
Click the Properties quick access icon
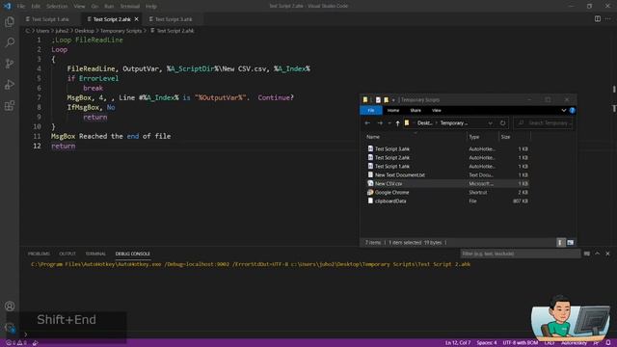(378, 100)
